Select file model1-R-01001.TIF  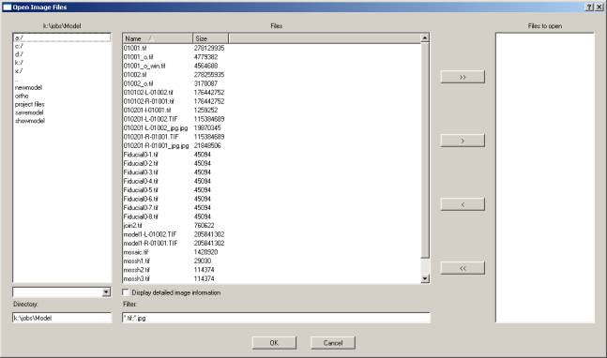tap(150, 244)
